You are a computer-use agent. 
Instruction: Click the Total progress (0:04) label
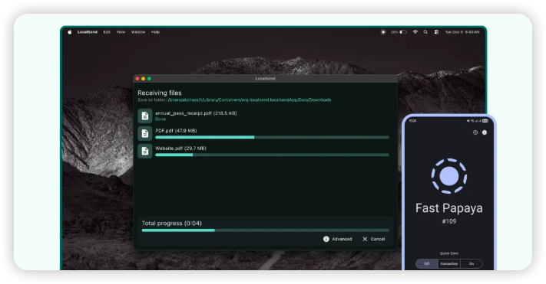tap(172, 224)
